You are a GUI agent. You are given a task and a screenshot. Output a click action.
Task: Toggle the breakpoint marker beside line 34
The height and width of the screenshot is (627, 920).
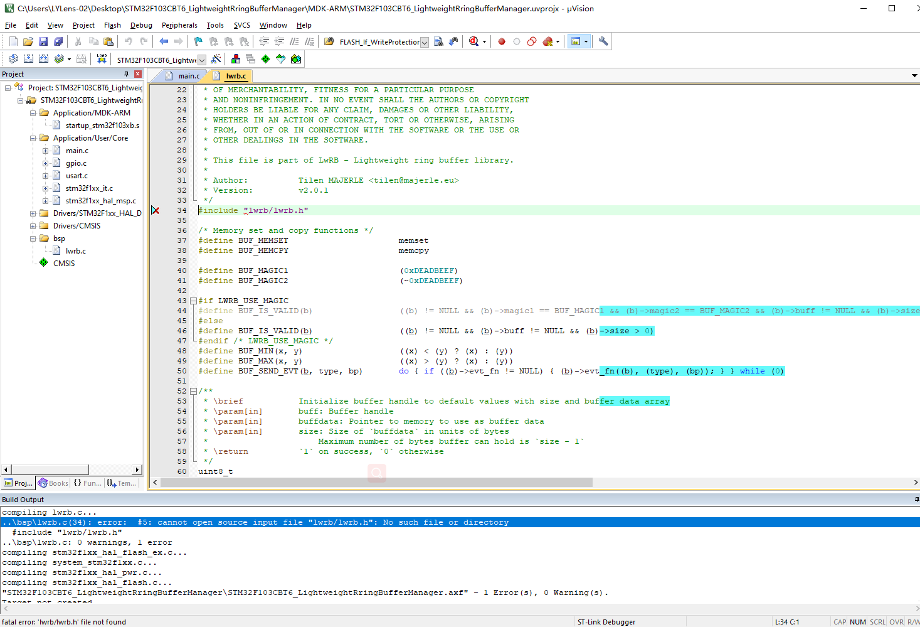tap(155, 210)
